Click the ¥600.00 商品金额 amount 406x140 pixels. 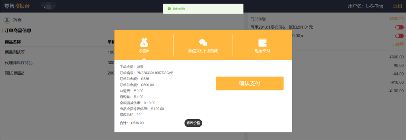tap(396, 19)
